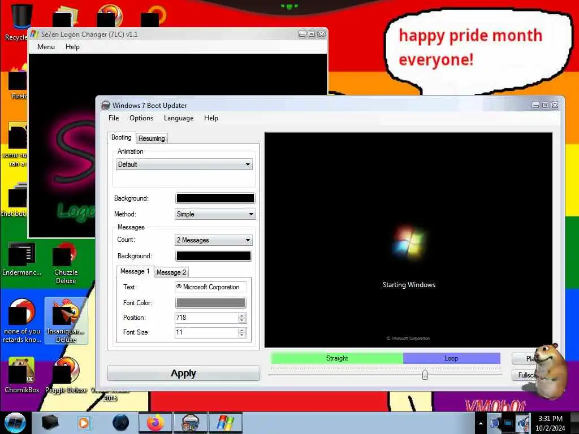Switch to Logon Changer taskbar button
This screenshot has width=579, height=434.
(226, 423)
